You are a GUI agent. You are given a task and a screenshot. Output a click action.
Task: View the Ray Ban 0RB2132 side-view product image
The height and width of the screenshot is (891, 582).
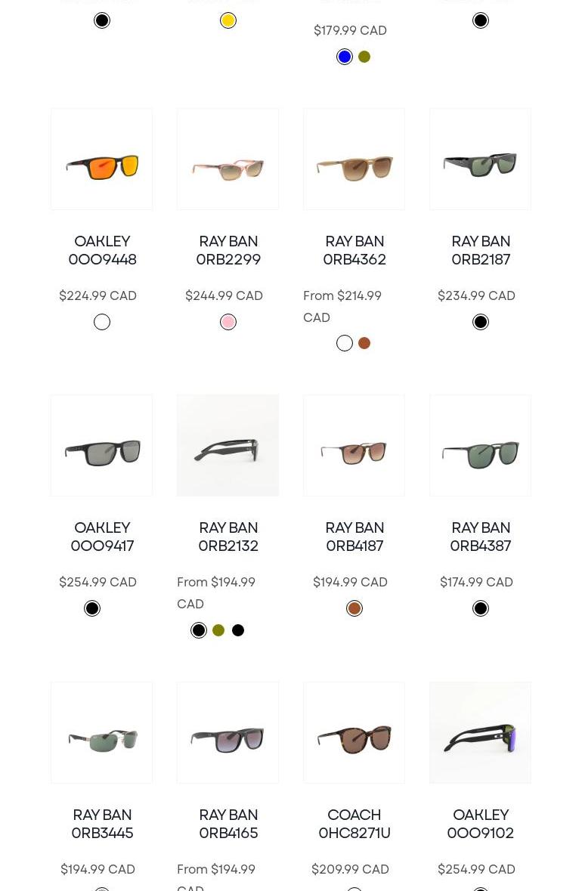point(228,446)
